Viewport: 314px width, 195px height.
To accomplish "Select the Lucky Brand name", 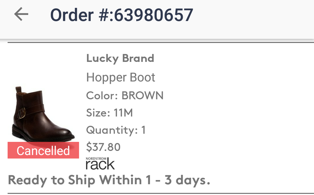I will coord(120,58).
